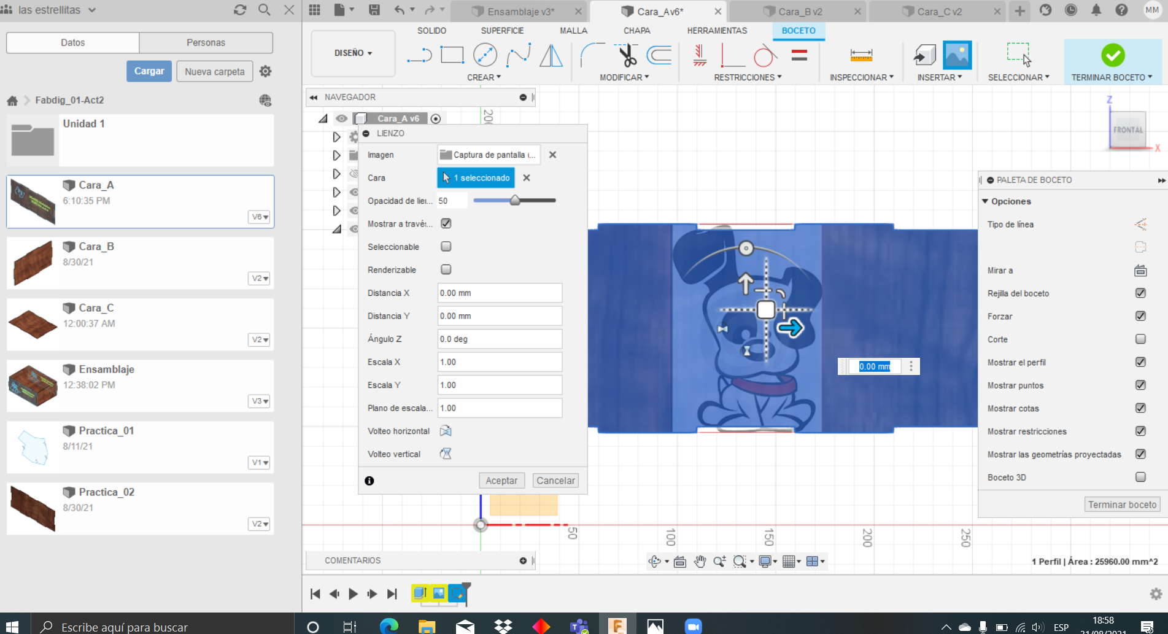Screen dimensions: 1168x634
Task: Switch to the CHAPA tab
Action: coord(636,31)
